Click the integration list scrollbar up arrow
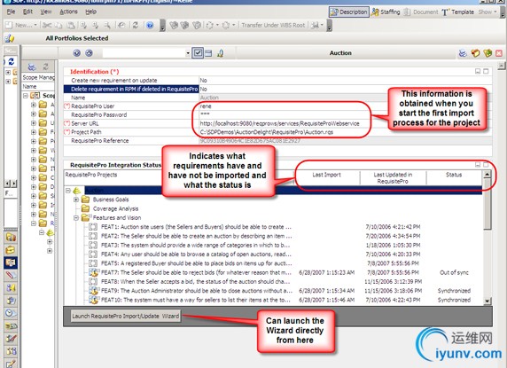This screenshot has height=368, width=507. [x=487, y=175]
